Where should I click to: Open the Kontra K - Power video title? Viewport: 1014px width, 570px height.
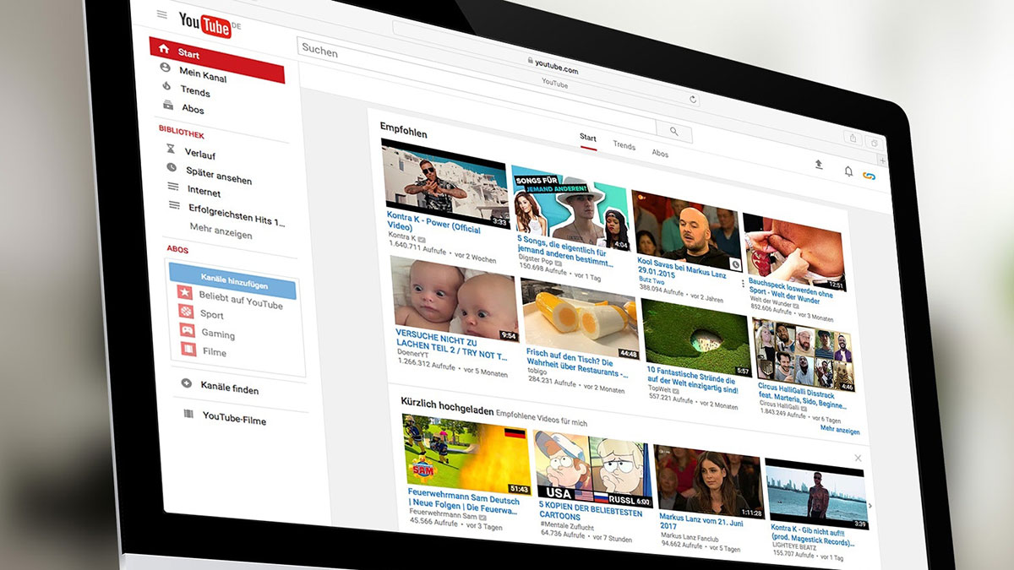point(432,220)
